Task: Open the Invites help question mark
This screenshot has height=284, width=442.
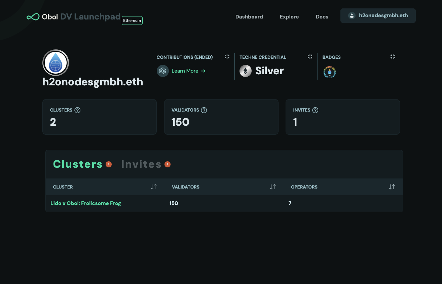Action: pyautogui.click(x=315, y=110)
